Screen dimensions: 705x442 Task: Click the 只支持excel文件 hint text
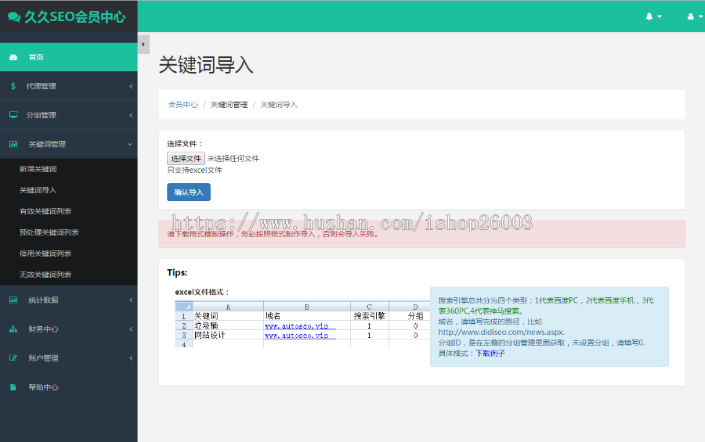click(x=195, y=171)
